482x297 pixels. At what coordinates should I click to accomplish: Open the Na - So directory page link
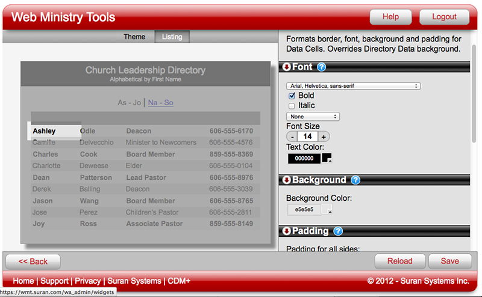(160, 103)
